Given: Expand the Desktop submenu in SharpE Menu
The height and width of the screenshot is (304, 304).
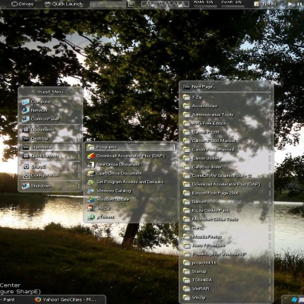Looking at the screenshot, I should [x=50, y=138].
